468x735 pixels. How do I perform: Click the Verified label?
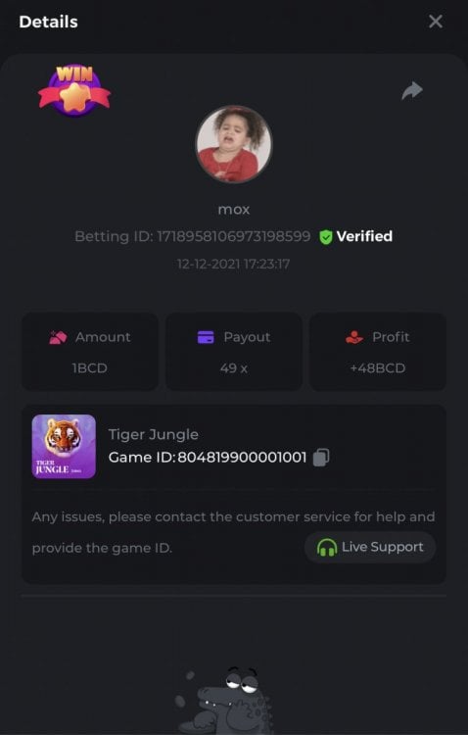[x=364, y=236]
